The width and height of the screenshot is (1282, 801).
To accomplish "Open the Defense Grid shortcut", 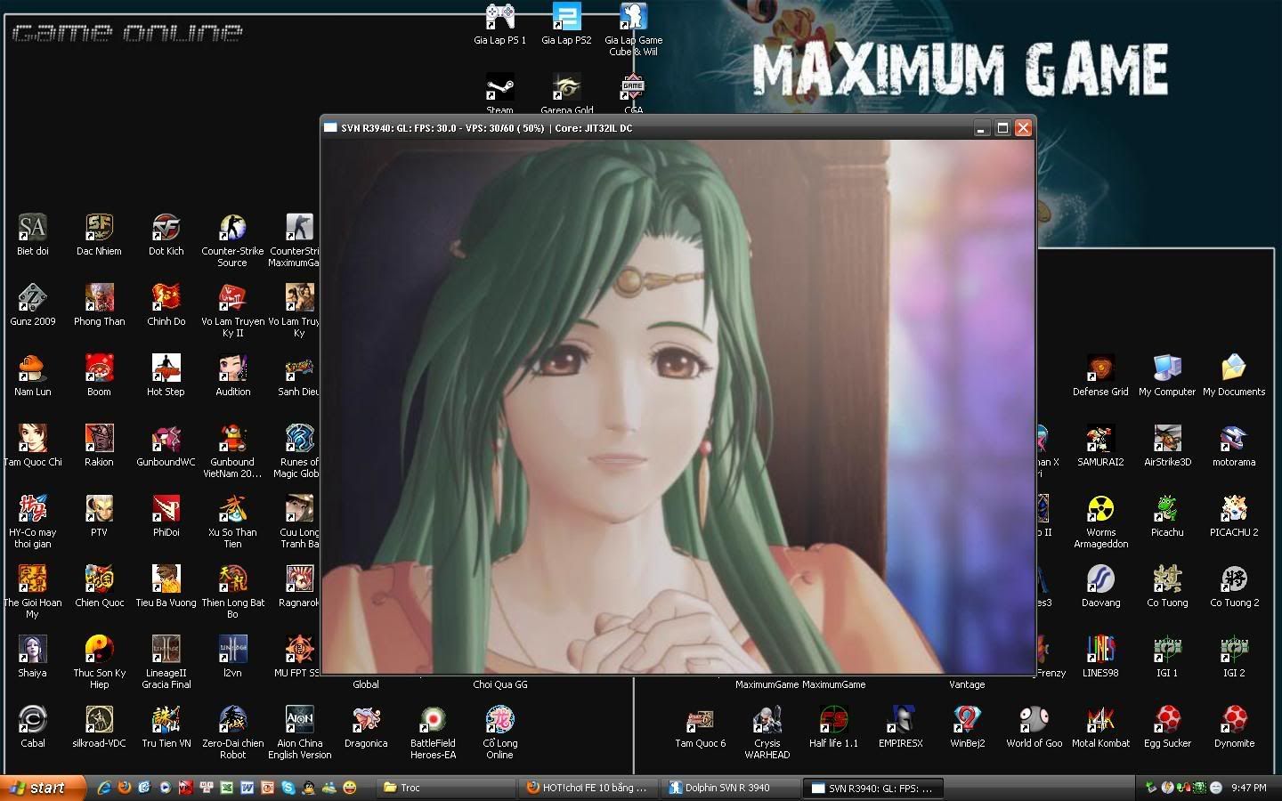I will pos(1100,368).
